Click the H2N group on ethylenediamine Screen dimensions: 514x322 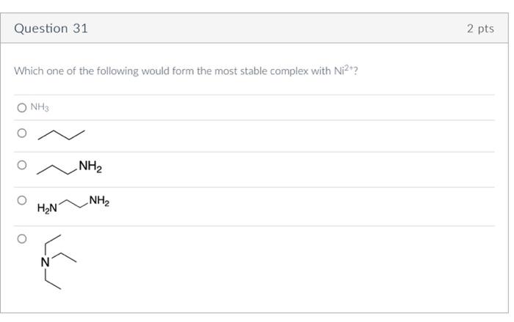coord(47,209)
